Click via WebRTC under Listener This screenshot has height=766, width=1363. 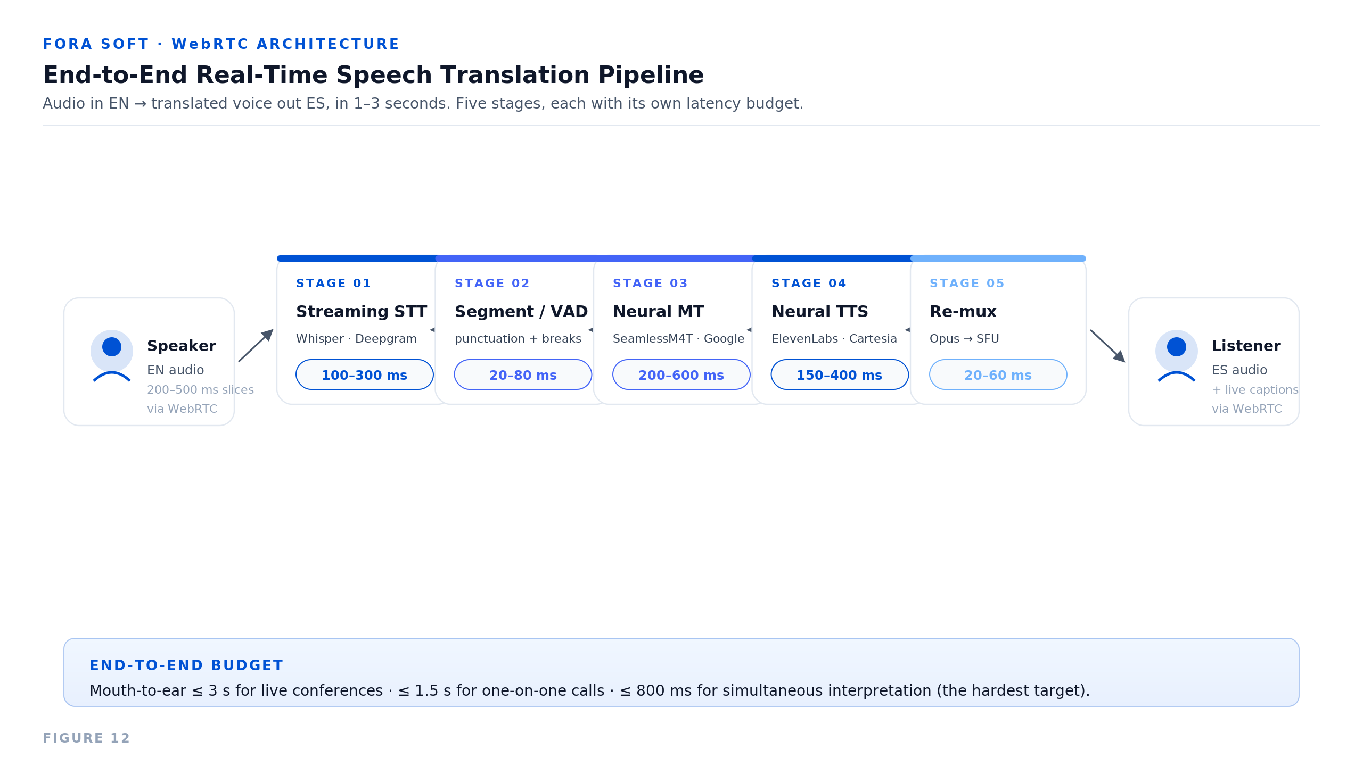(1247, 409)
